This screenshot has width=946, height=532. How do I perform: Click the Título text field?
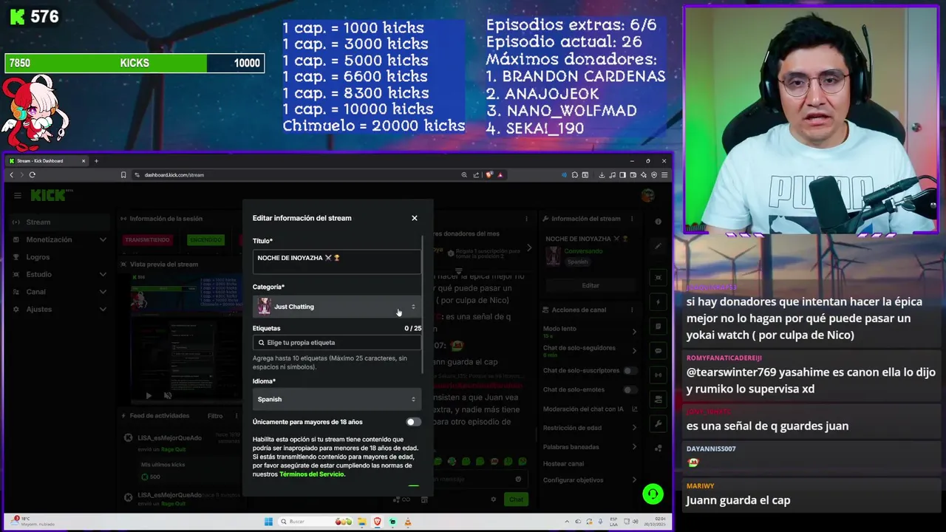coord(337,262)
